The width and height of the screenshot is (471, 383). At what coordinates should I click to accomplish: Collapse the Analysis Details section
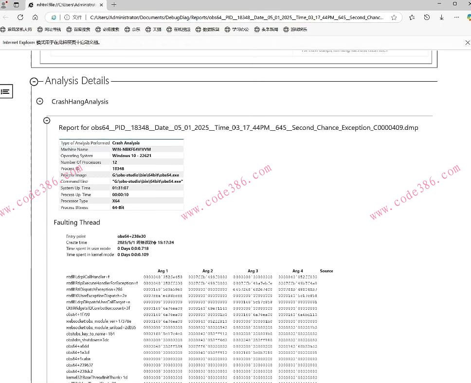34,82
